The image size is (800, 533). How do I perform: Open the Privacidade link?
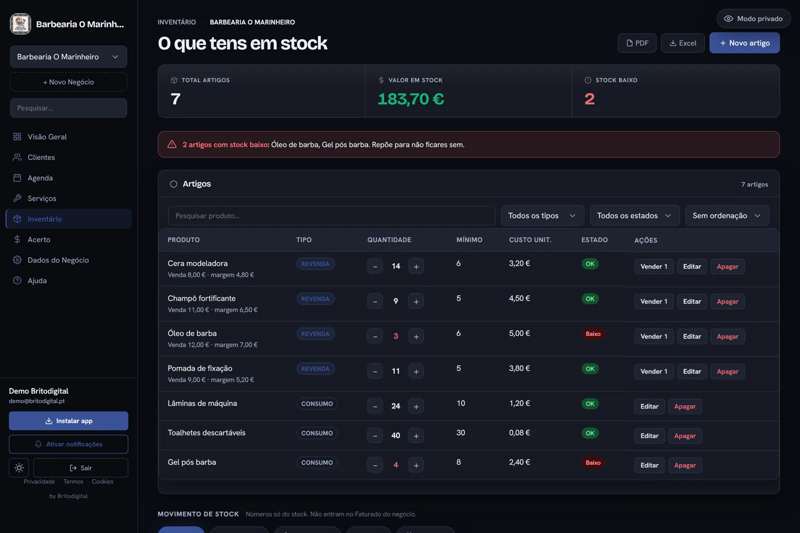39,481
